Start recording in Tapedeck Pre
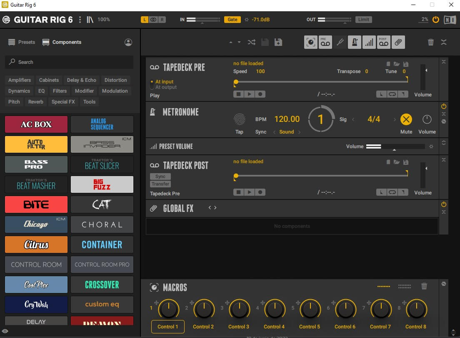Screen dimensions: 460x338 click(x=260, y=94)
